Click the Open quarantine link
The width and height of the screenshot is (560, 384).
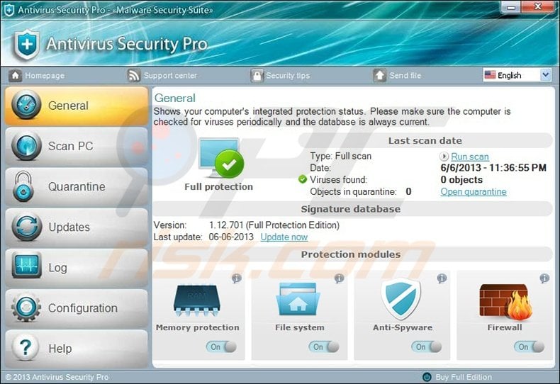(474, 191)
